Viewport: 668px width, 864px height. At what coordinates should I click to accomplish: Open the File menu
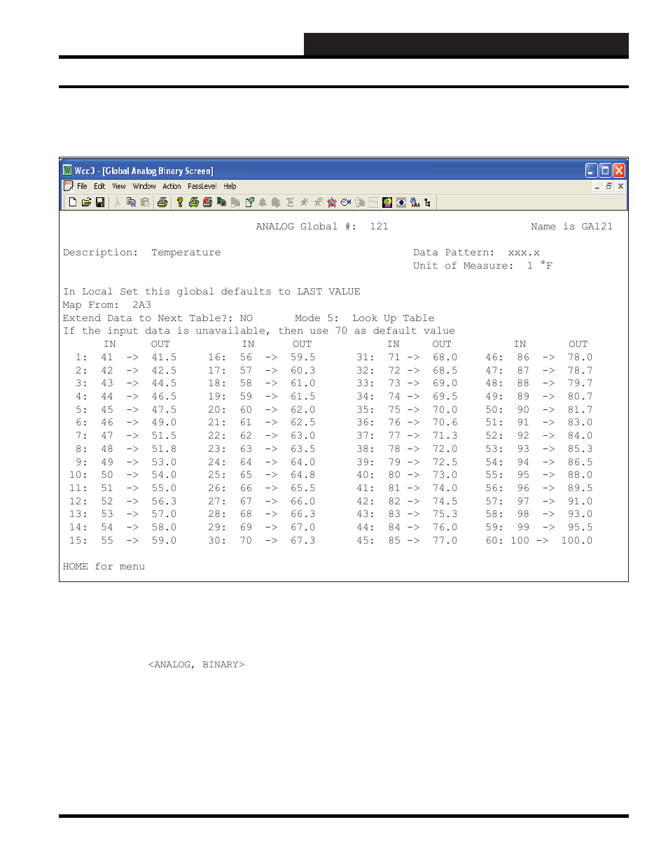pyautogui.click(x=82, y=186)
